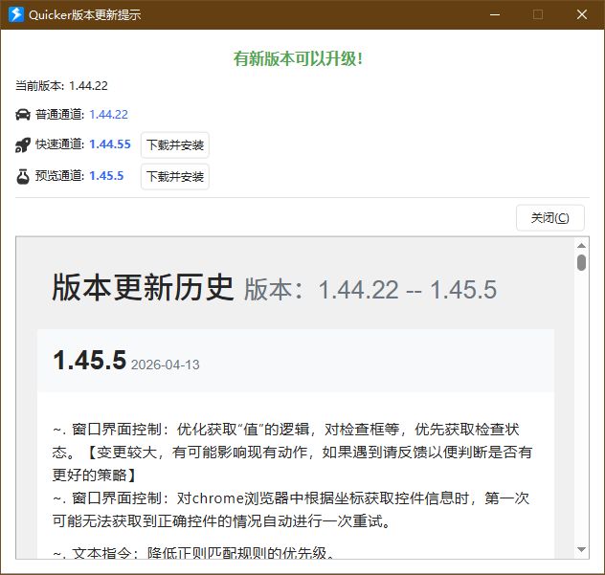Click the flask icon beside 预览通道
This screenshot has height=575, width=605.
coord(23,176)
